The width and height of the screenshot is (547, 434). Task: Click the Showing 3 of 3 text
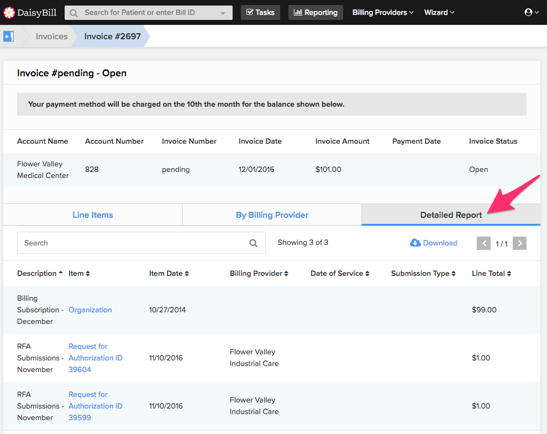coord(303,242)
